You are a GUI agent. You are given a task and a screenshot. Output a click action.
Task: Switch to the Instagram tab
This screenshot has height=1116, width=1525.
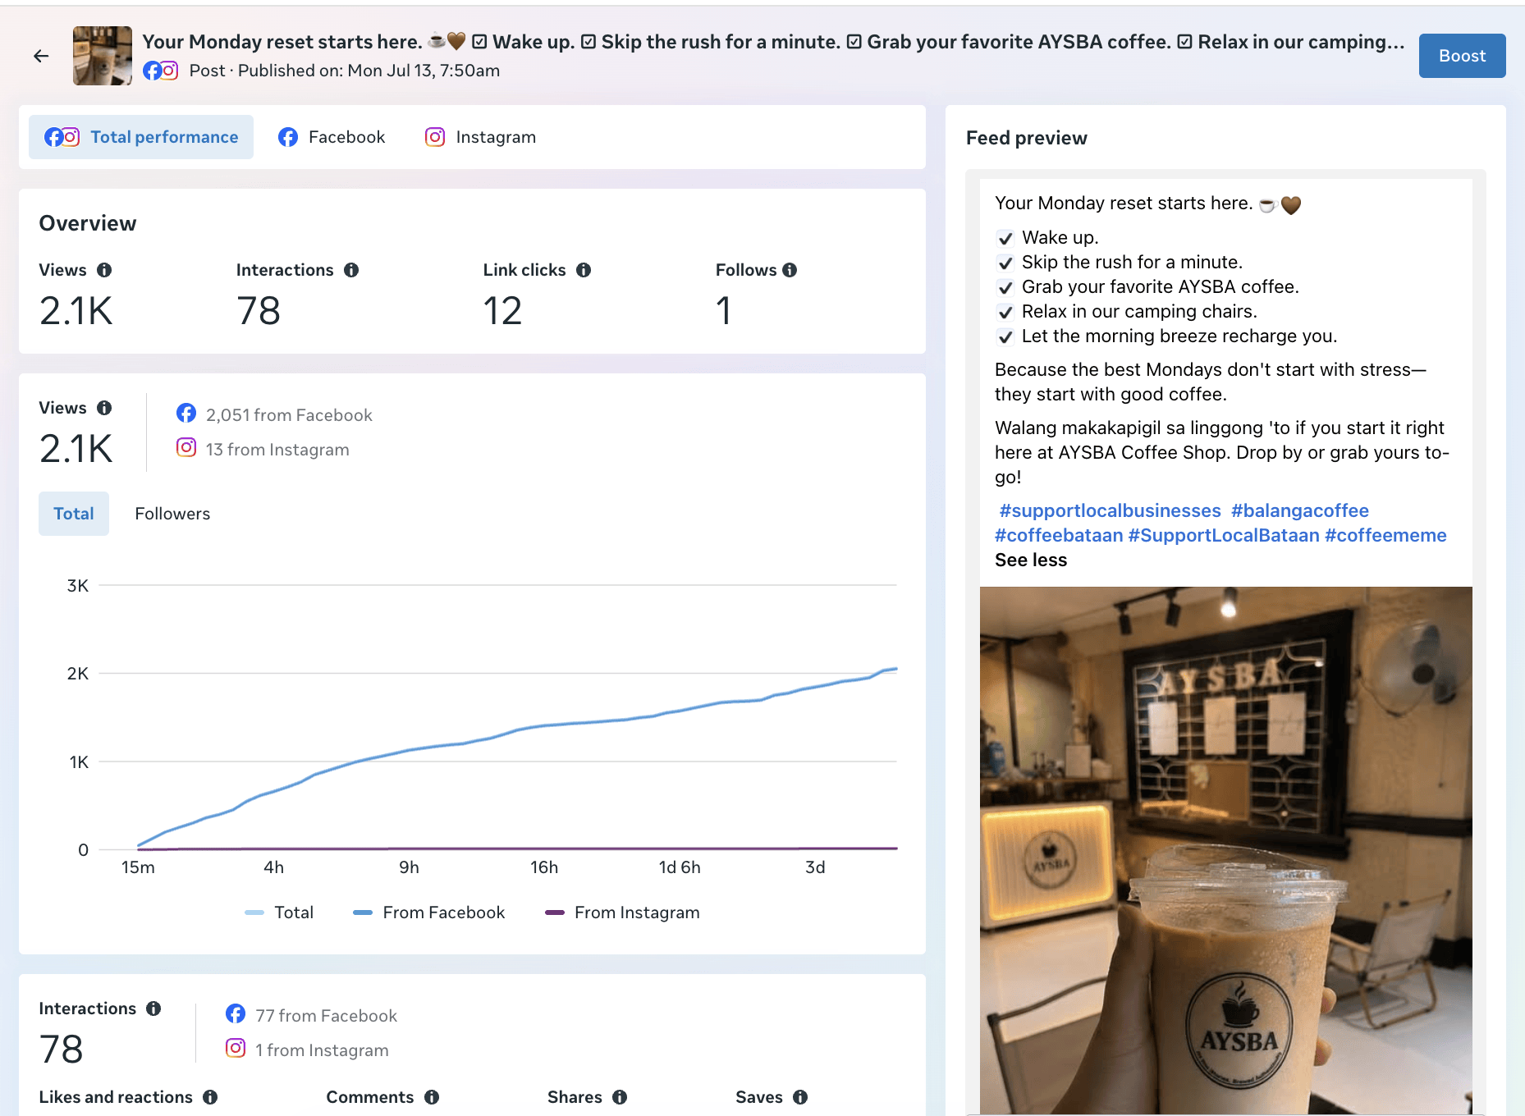click(x=480, y=137)
